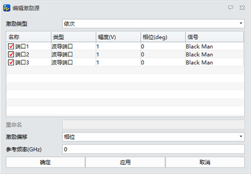Click the 确定 button
The image size is (251, 174).
pos(45,162)
